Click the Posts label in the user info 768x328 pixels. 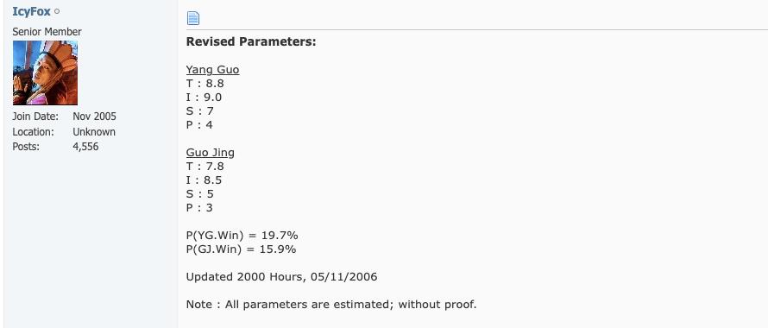click(x=26, y=147)
